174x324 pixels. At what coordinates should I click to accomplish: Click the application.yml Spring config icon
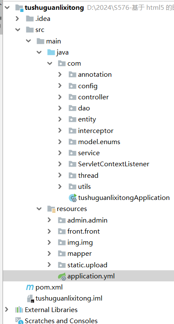pyautogui.click(x=62, y=276)
